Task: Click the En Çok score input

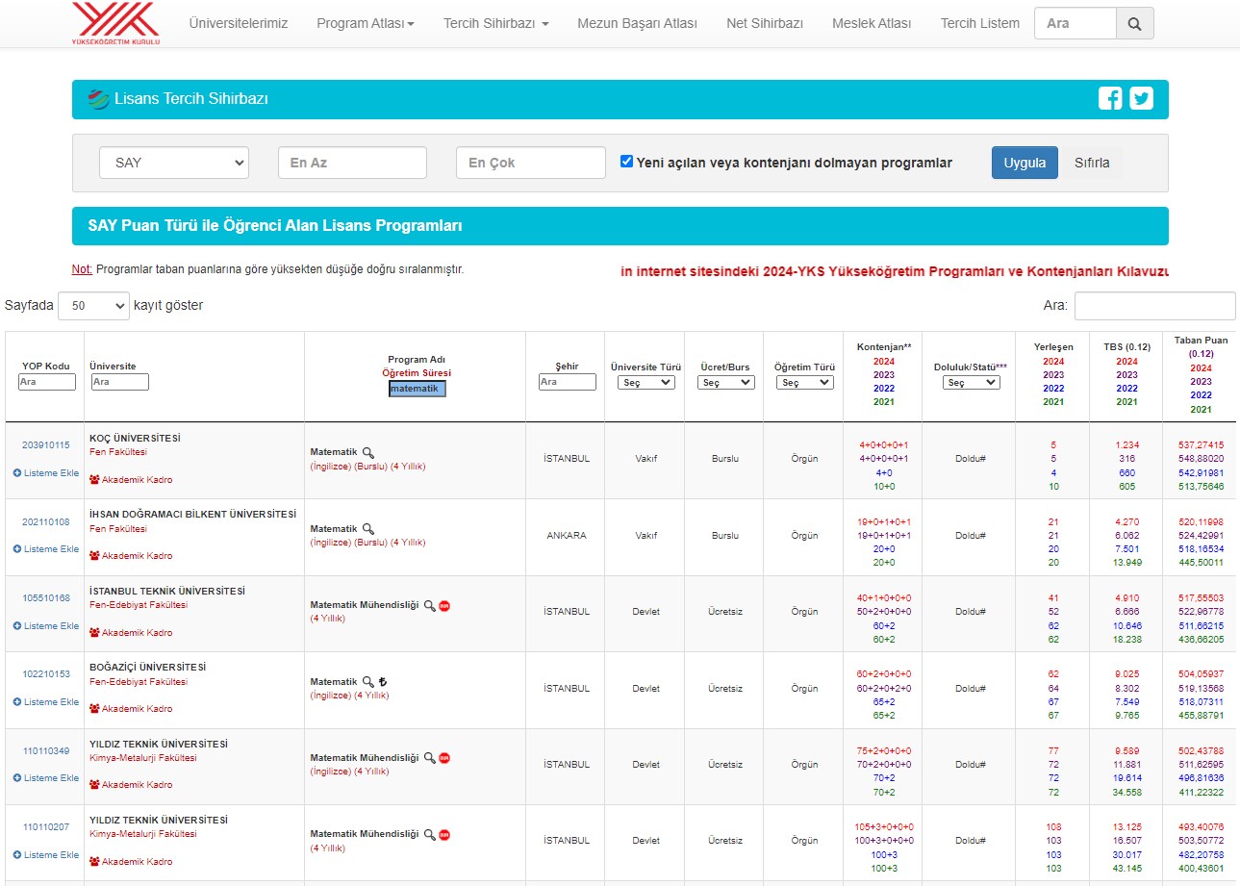Action: 531,163
